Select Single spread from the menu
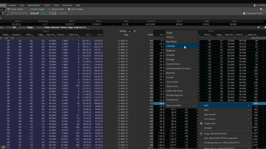Viewport: 266px width, 149px height. (x=181, y=33)
